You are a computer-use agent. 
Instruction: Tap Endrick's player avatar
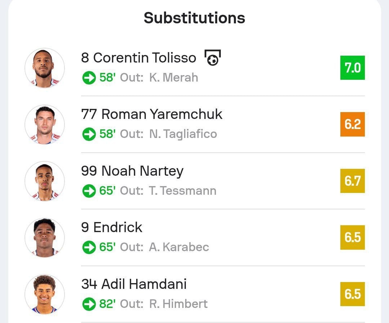coord(45,237)
